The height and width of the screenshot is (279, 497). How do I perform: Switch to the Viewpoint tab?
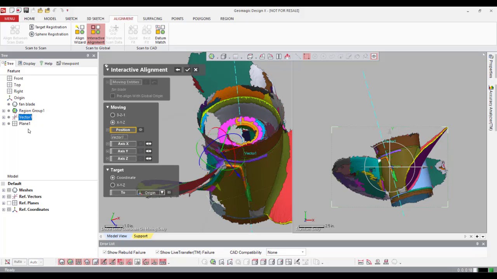click(68, 64)
